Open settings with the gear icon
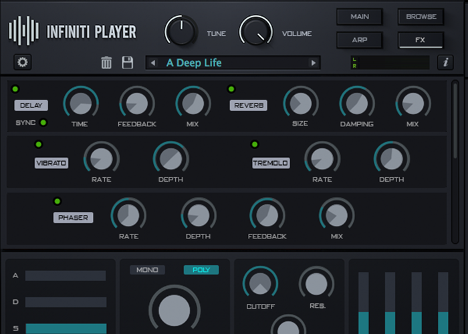Screen dimensions: 468x334 (23, 63)
